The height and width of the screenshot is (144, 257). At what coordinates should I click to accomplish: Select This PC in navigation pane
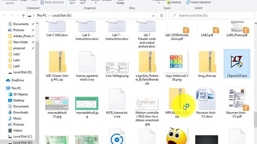point(16,88)
